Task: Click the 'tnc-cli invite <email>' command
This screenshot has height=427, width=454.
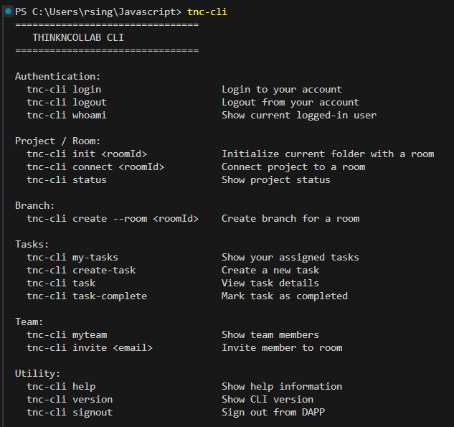Action: [x=90, y=348]
